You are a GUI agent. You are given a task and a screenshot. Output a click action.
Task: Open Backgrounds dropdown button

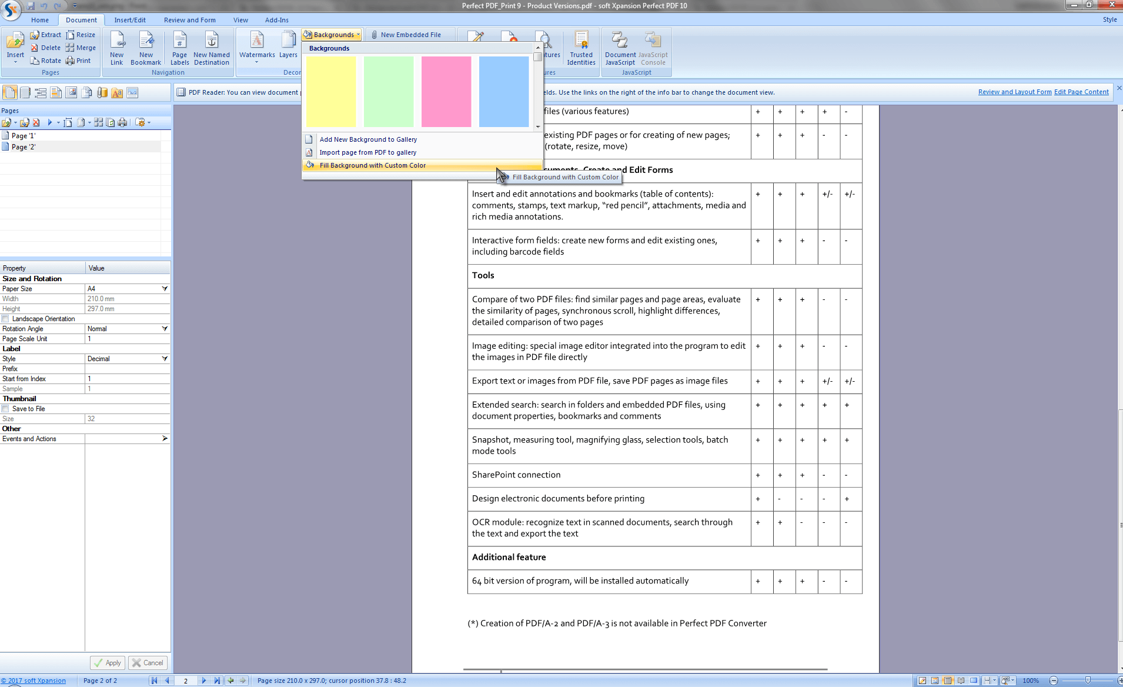tap(332, 35)
